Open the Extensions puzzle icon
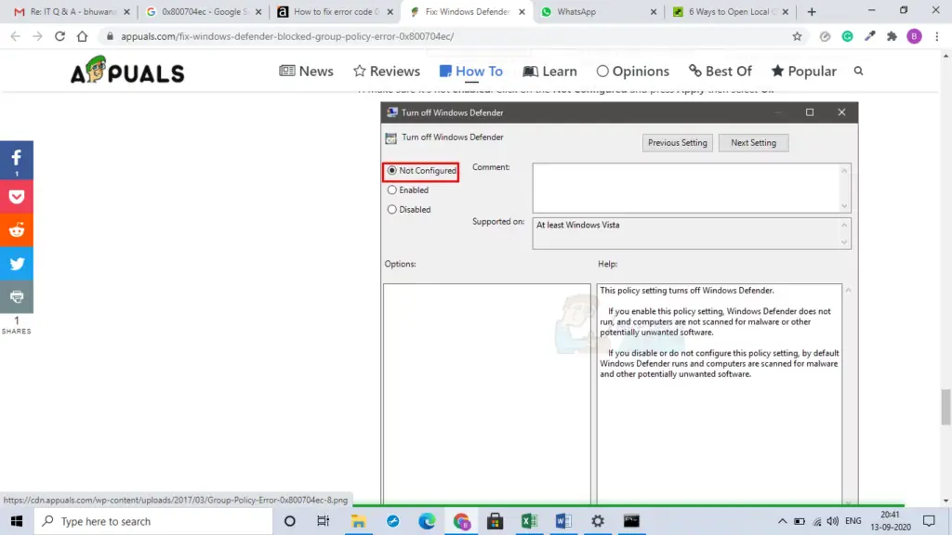The height and width of the screenshot is (535, 952). point(892,36)
